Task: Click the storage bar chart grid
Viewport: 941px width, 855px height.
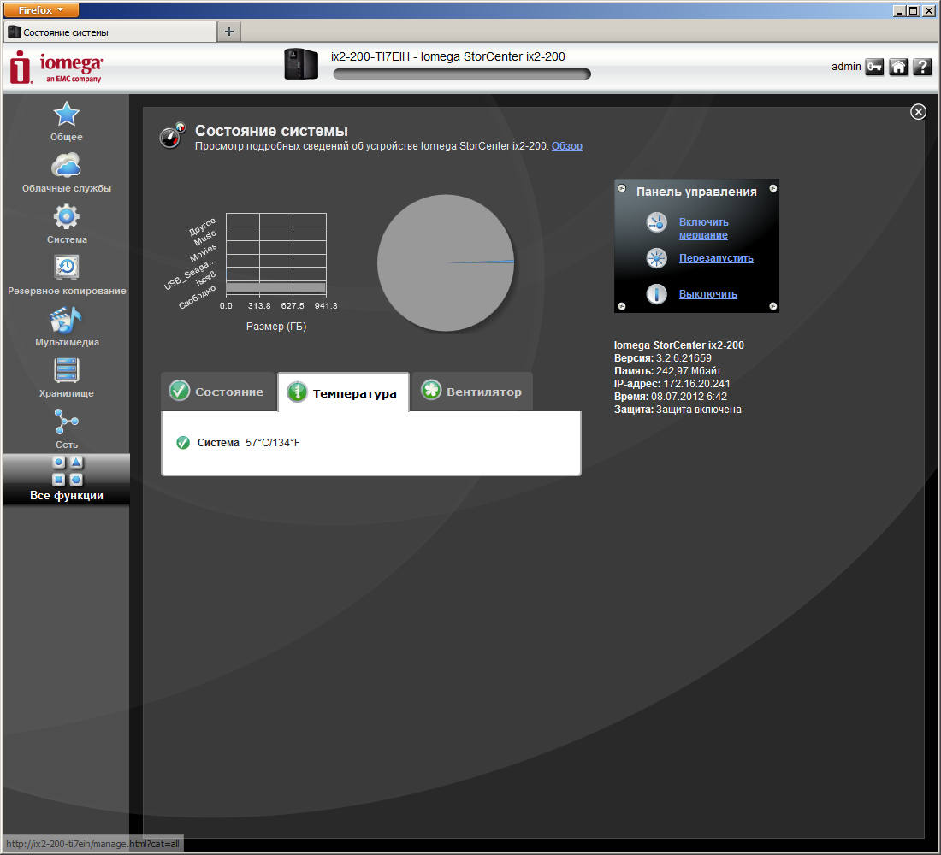Action: (276, 255)
